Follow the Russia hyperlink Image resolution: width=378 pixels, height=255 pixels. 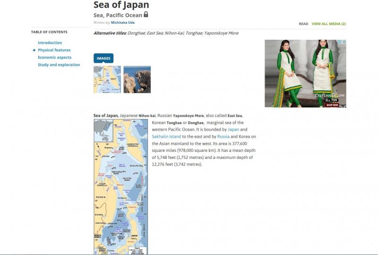point(223,136)
